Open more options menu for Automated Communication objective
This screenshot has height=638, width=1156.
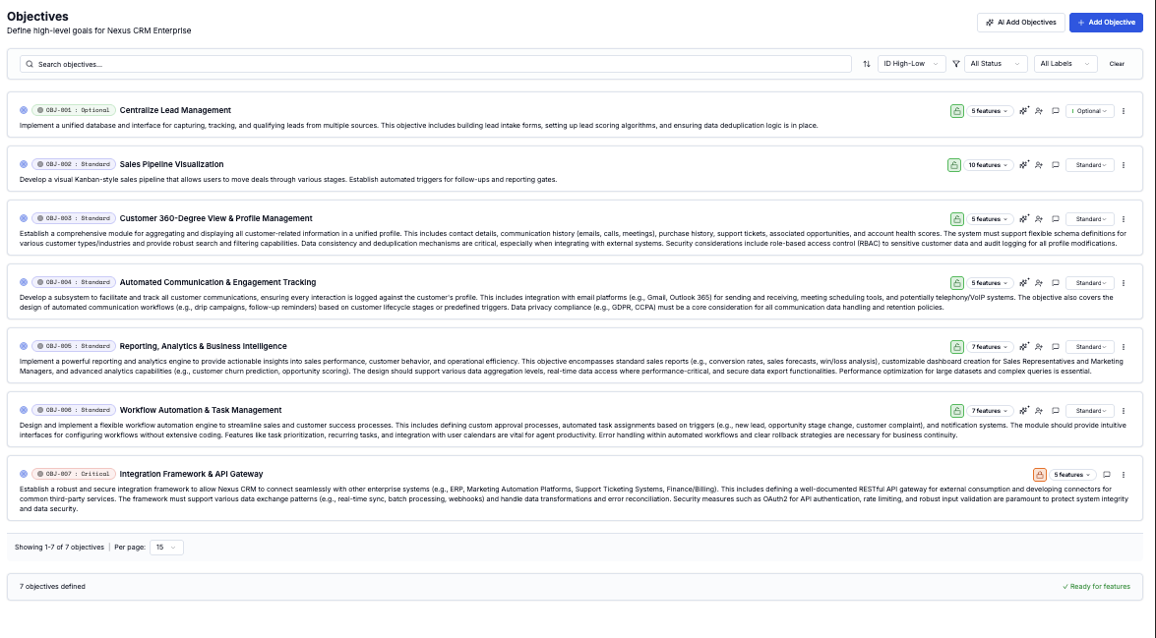(1124, 283)
